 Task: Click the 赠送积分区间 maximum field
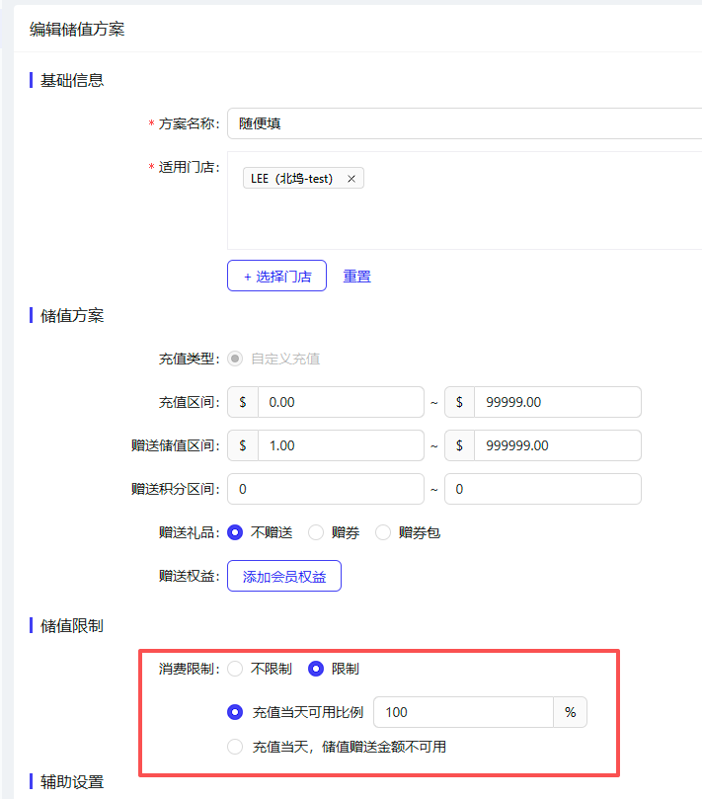click(x=542, y=489)
